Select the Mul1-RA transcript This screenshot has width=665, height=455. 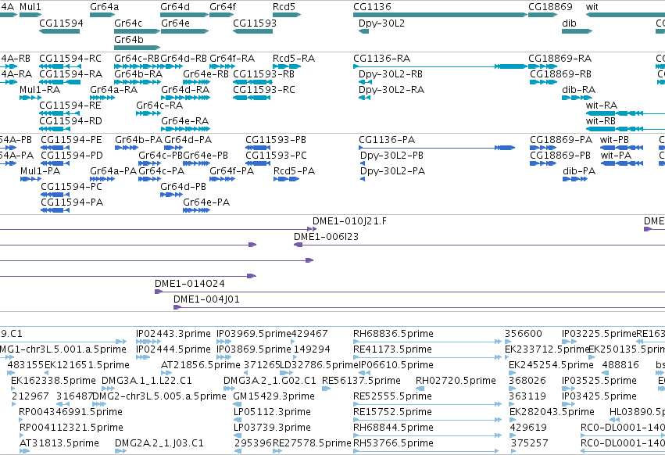(x=30, y=98)
